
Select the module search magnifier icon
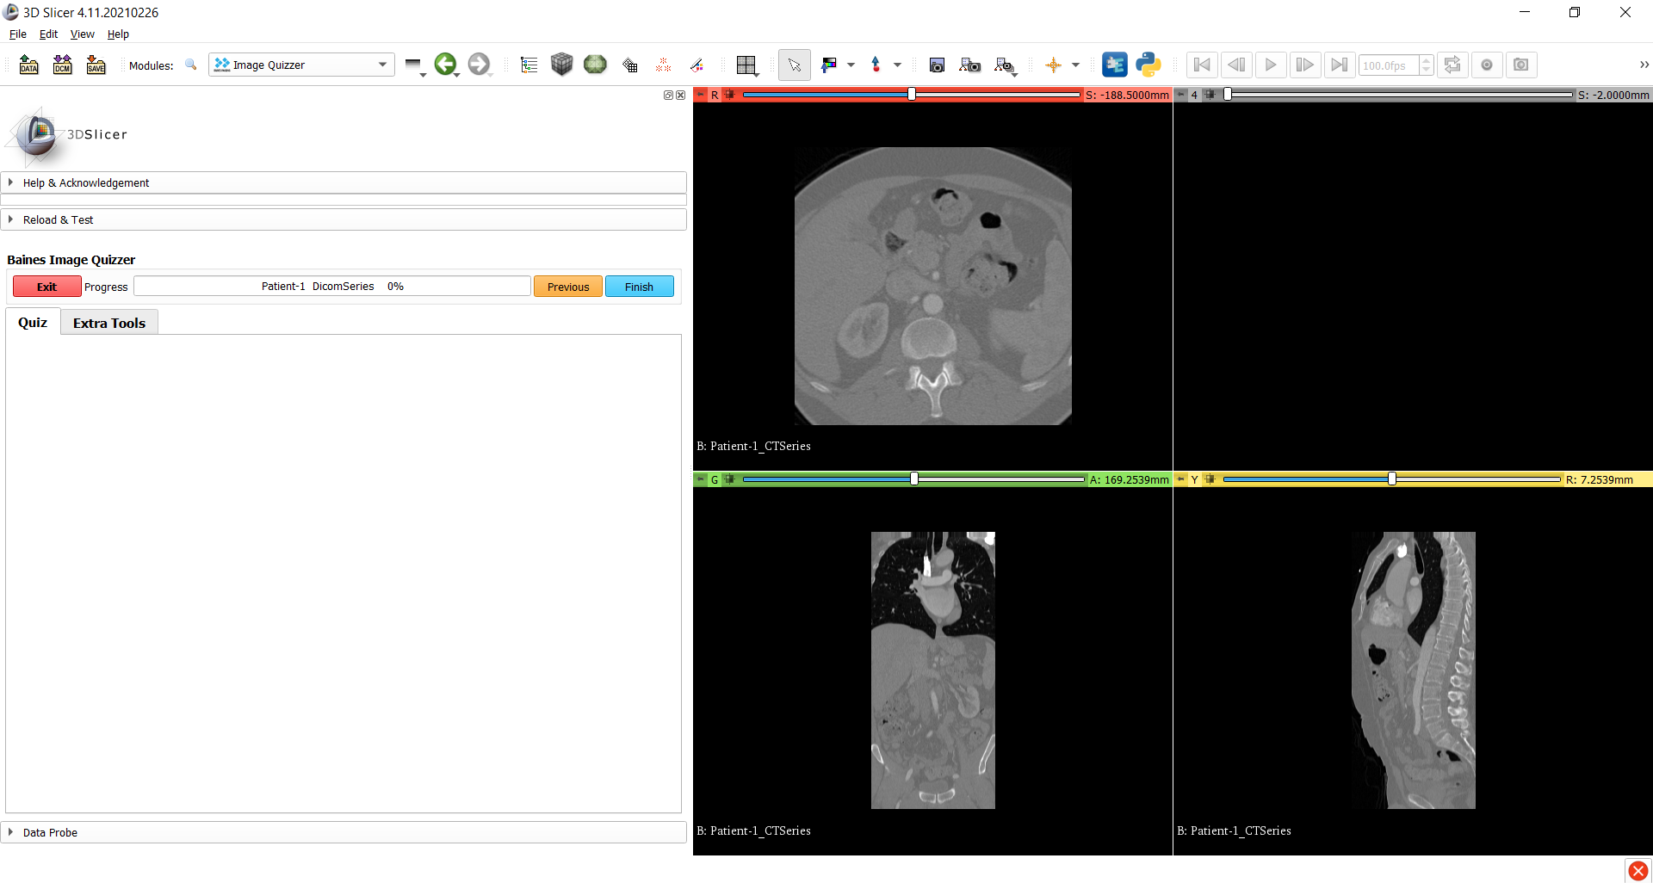point(190,65)
